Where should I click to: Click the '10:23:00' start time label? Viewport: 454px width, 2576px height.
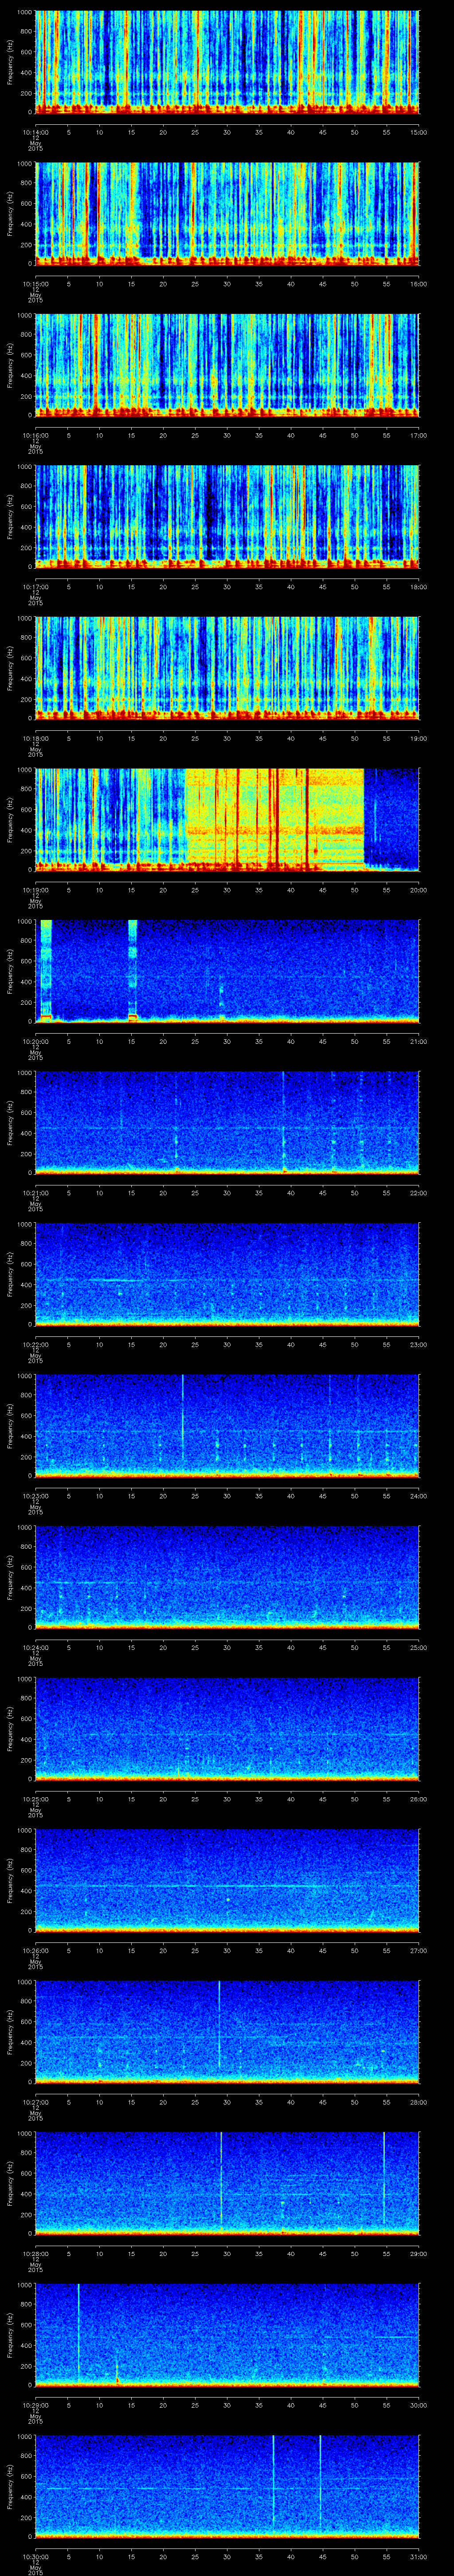(x=36, y=1495)
